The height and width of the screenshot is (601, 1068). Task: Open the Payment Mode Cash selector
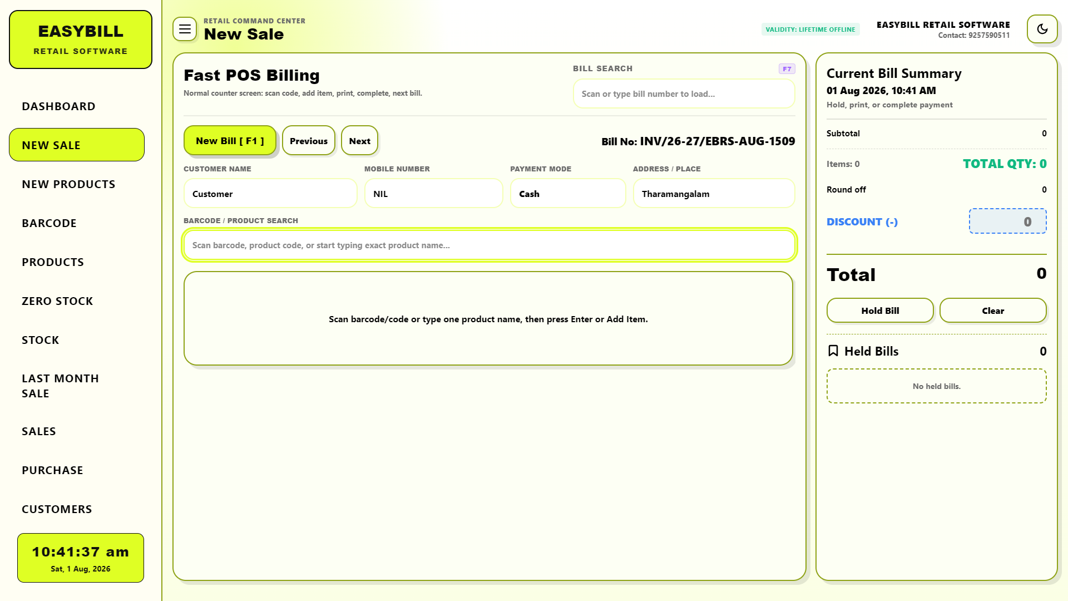click(568, 193)
